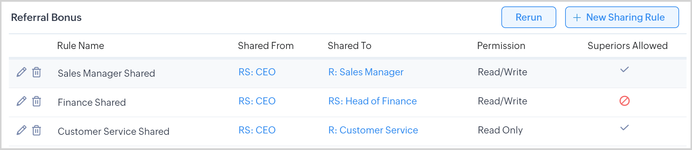Edit the Sales Manager Shared rule
The width and height of the screenshot is (692, 150).
pos(21,72)
